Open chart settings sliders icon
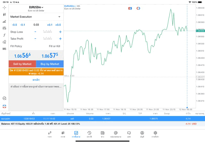The image size is (205, 143). [x=4, y=28]
